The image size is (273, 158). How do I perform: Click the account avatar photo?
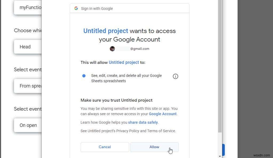coord(112,49)
